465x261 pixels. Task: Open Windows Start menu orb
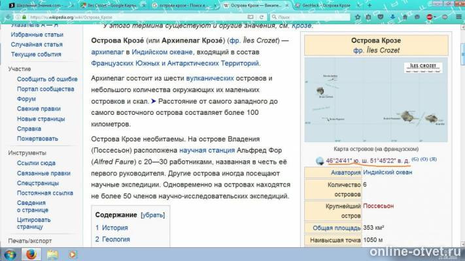click(10, 254)
